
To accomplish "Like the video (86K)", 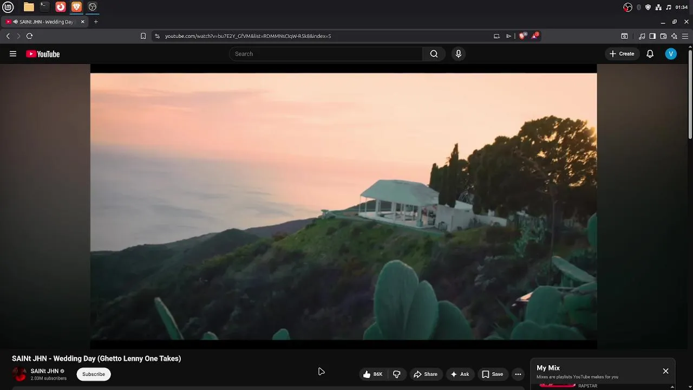I will coord(374,374).
